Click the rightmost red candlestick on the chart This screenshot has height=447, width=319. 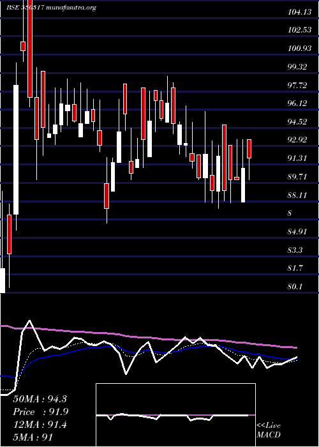click(249, 149)
